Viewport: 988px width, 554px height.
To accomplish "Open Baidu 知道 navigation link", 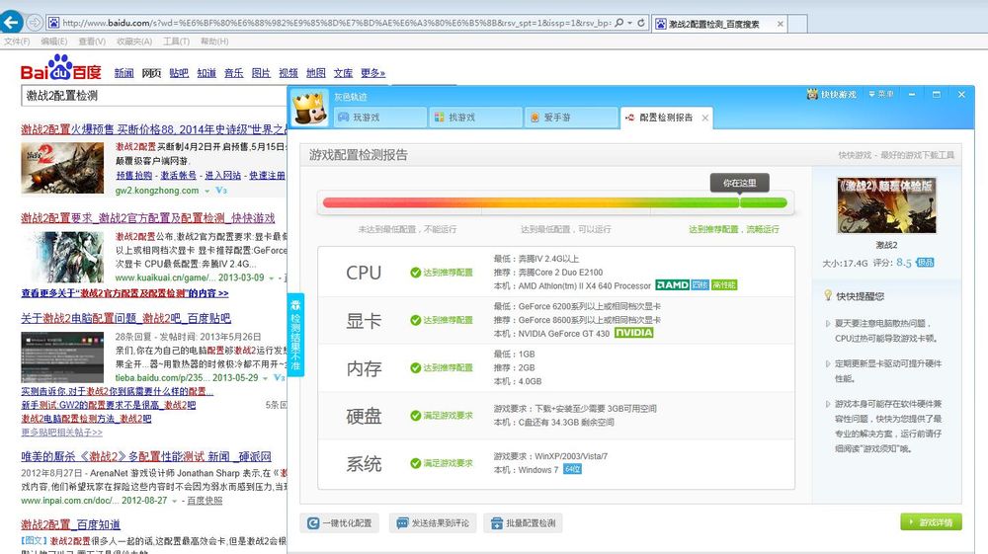I will click(x=206, y=73).
